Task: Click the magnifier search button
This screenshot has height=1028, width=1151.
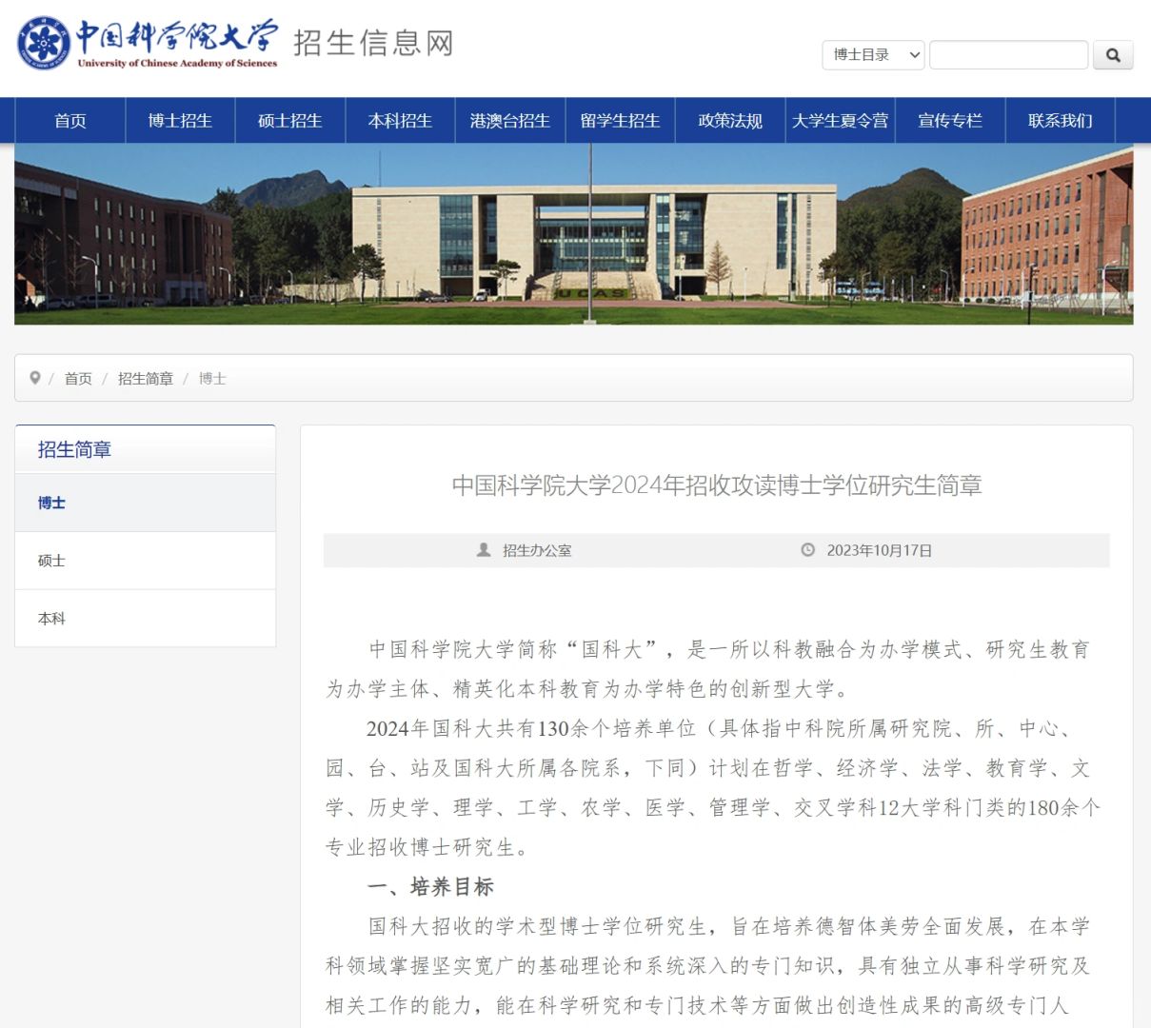Action: coord(1113,55)
